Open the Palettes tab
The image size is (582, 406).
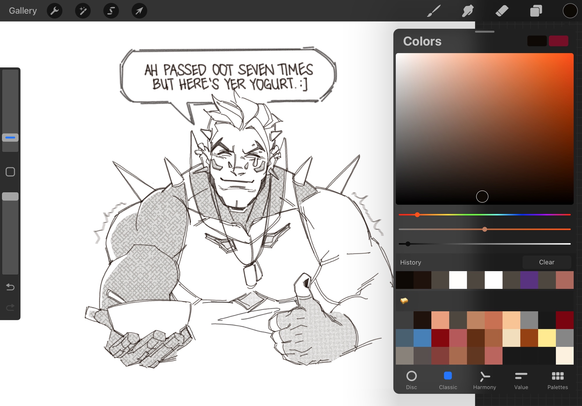click(x=558, y=380)
